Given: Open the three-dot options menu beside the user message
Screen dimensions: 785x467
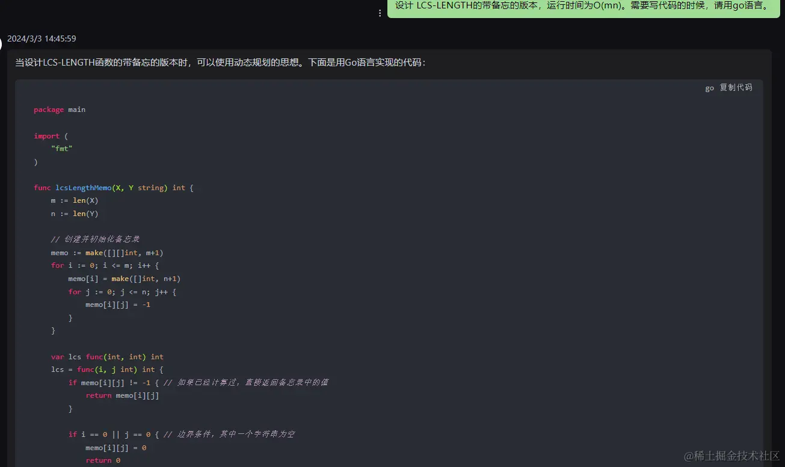Looking at the screenshot, I should click(x=380, y=13).
